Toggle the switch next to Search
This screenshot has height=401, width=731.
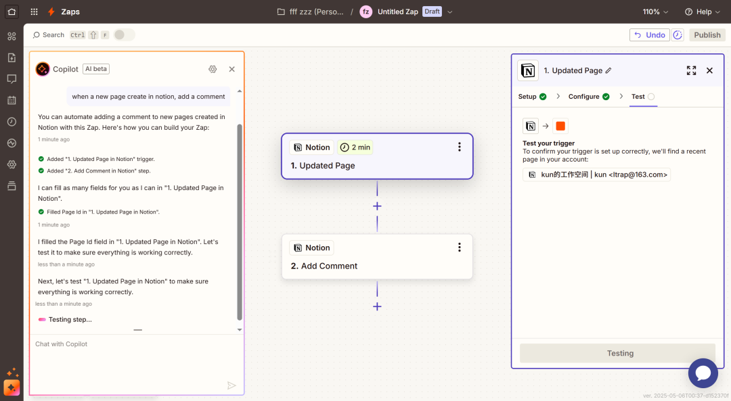[124, 35]
